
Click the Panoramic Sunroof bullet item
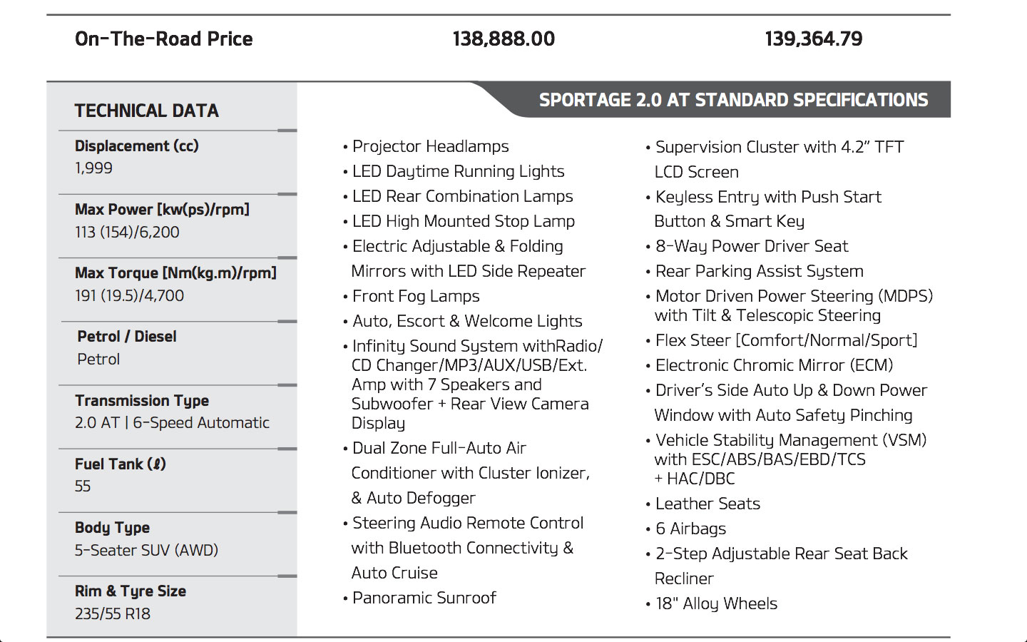[424, 598]
